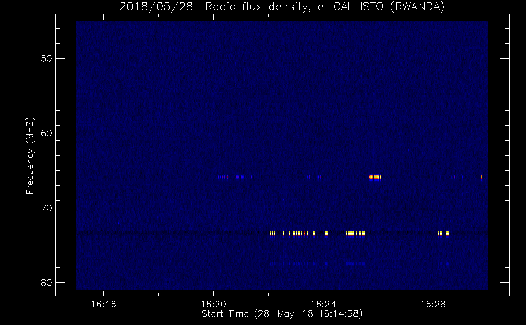
Task: Click the 16:28 time tick label
Action: (x=433, y=305)
